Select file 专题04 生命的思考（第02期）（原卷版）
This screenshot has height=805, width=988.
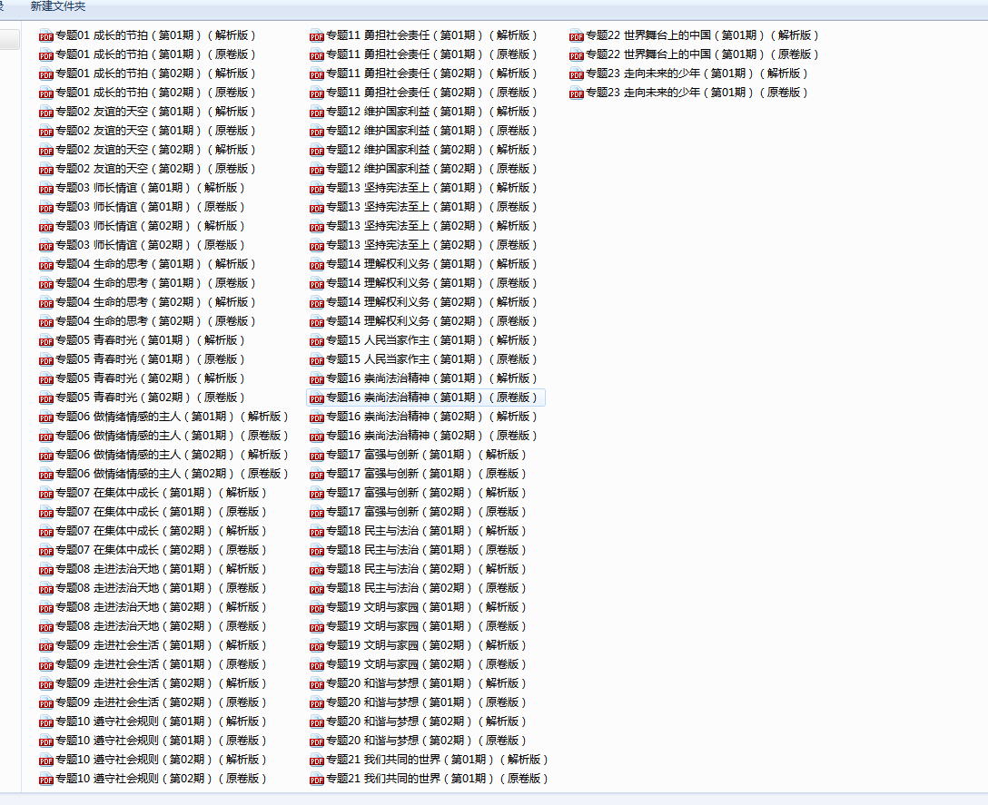click(x=148, y=321)
